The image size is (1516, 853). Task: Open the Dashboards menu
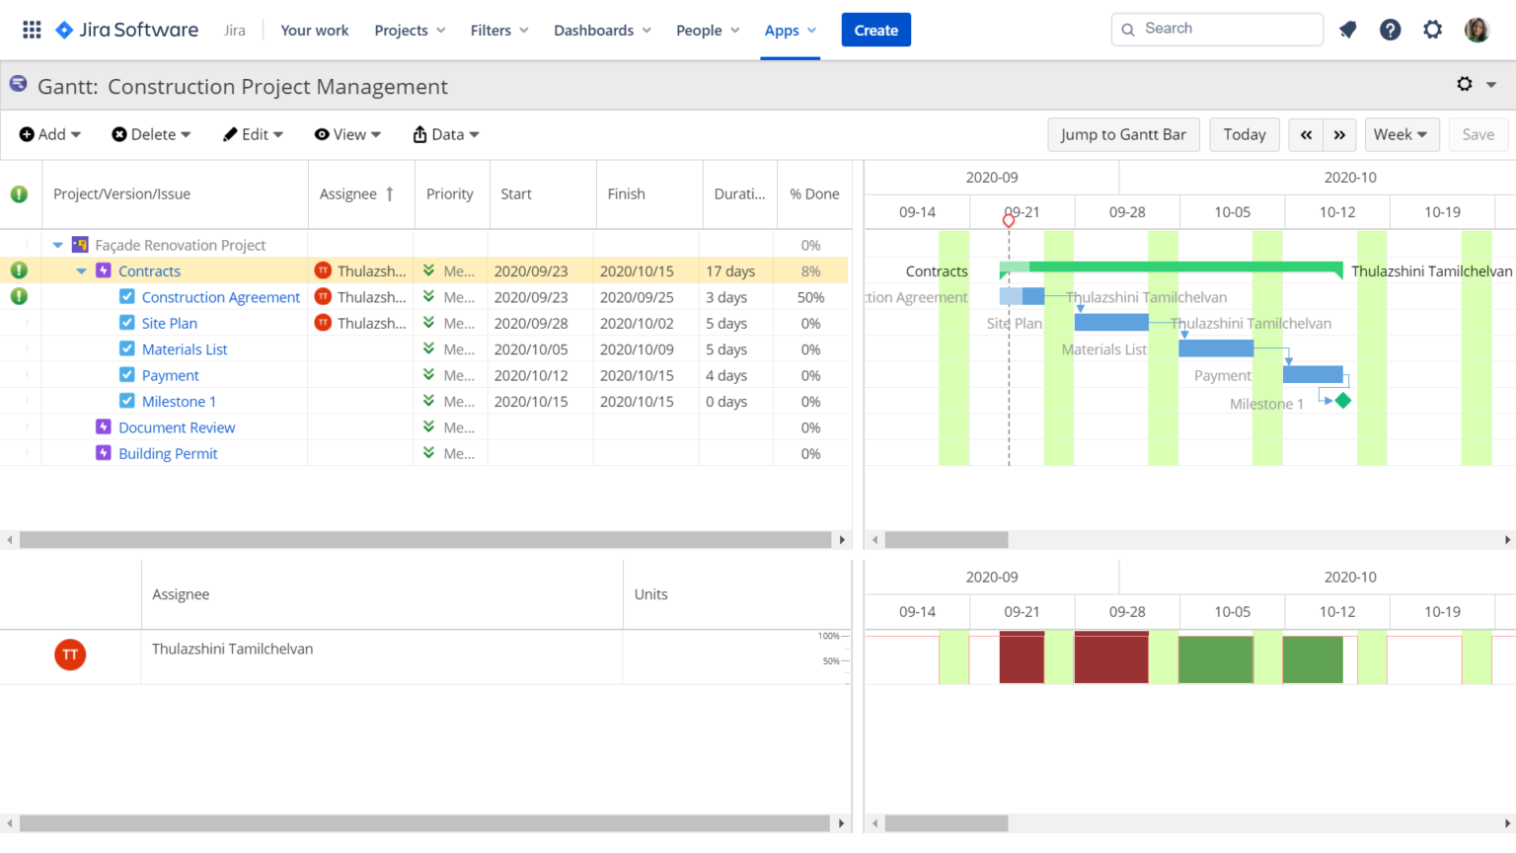point(602,30)
